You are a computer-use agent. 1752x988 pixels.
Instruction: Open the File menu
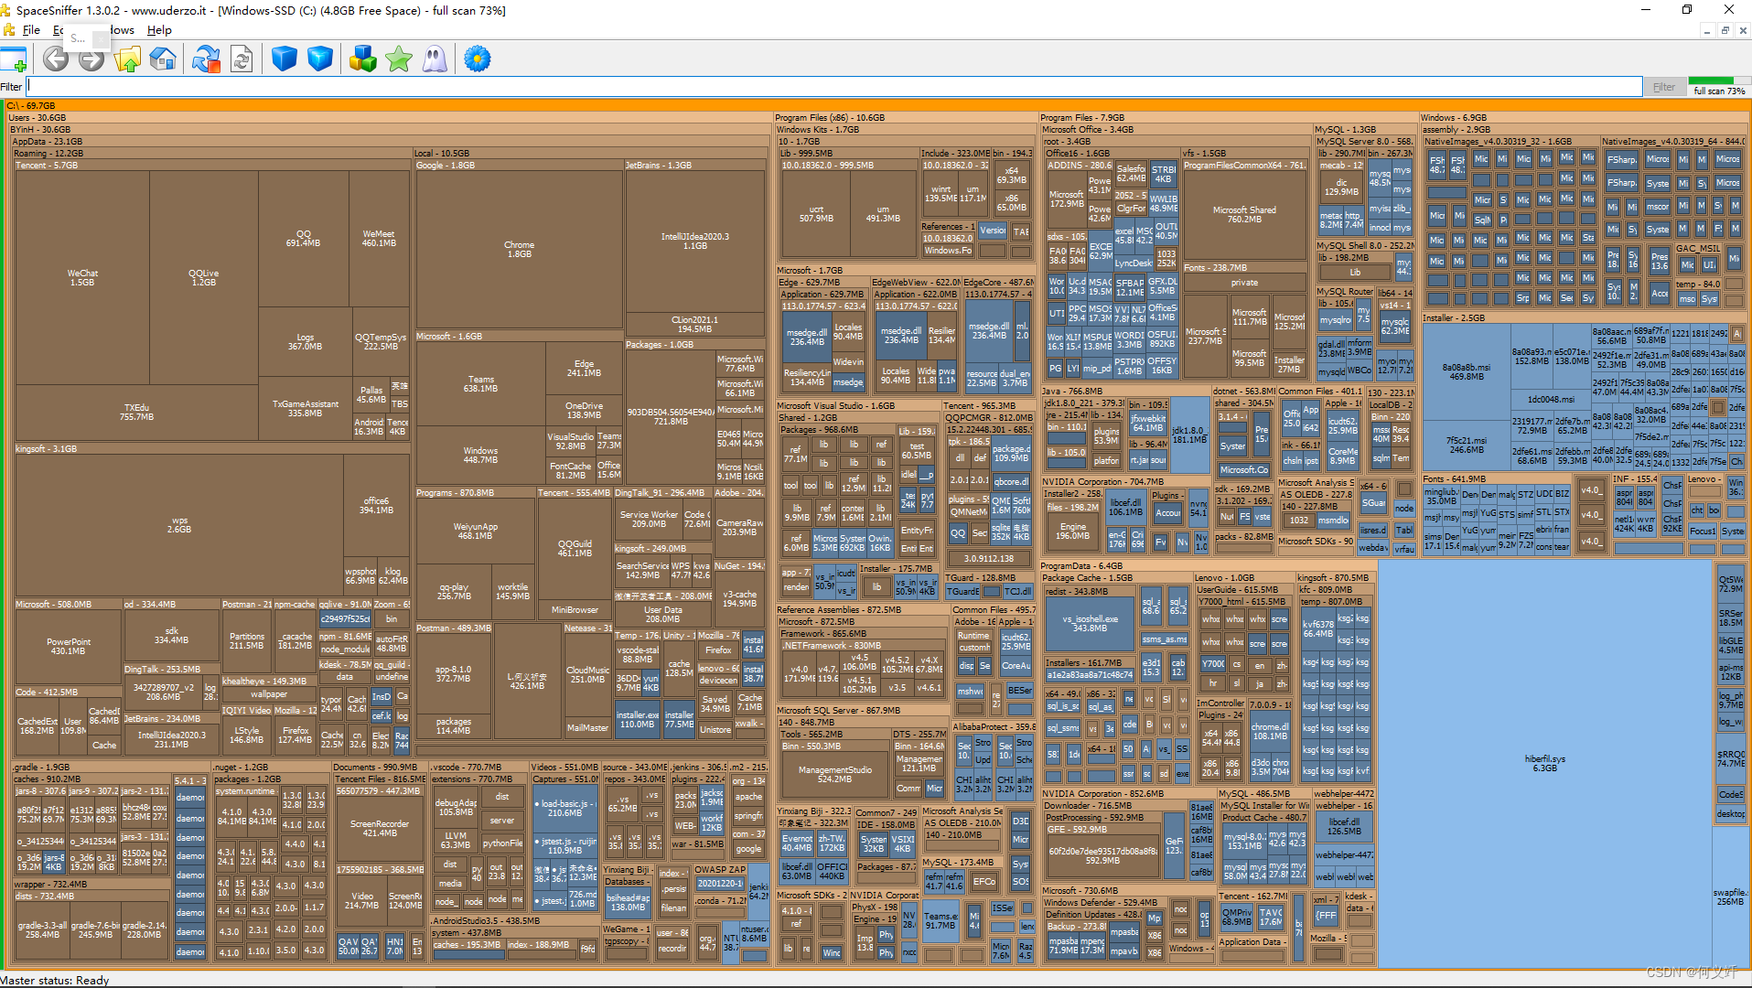(31, 30)
